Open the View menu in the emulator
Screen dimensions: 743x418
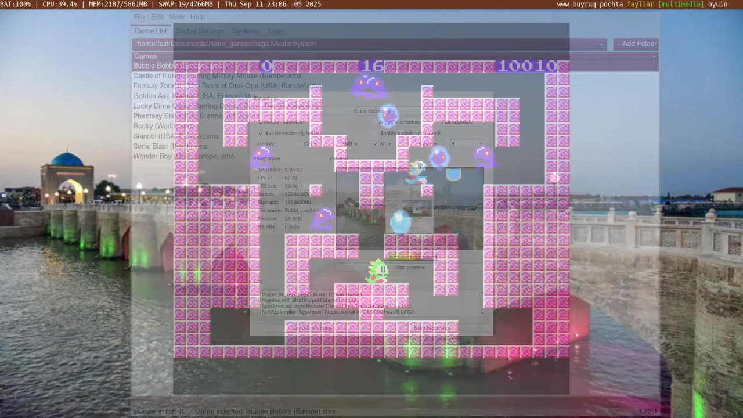(176, 17)
